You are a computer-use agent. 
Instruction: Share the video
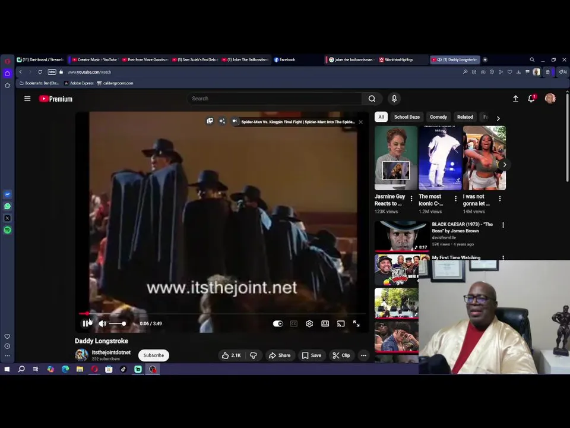point(280,355)
